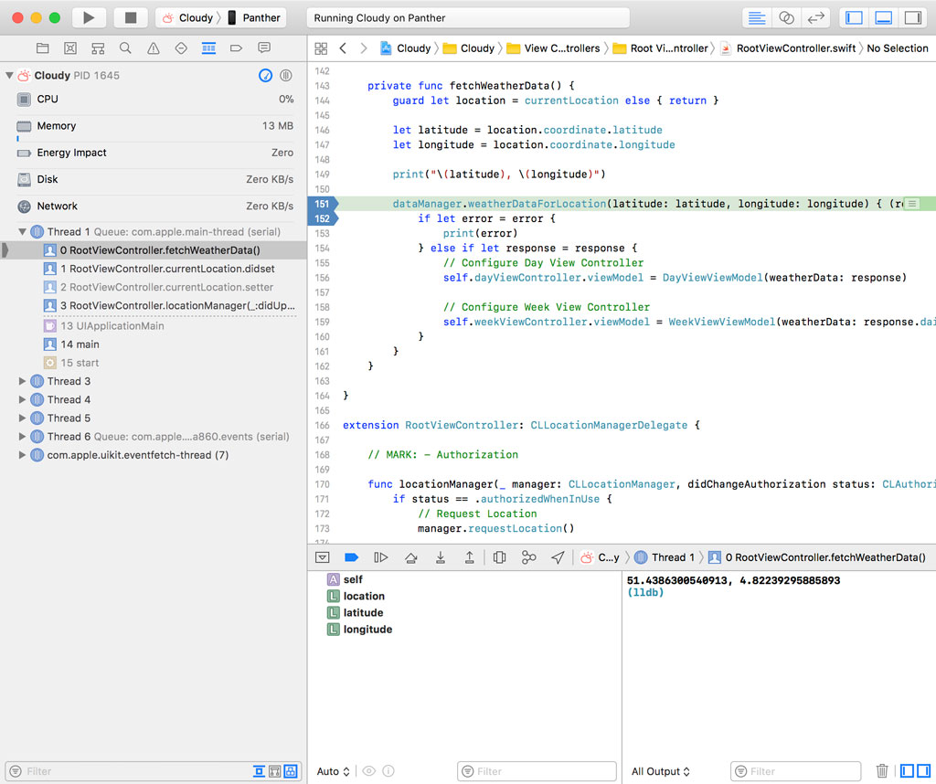The height and width of the screenshot is (784, 936).
Task: Click the Step Into debugger icon
Action: (441, 556)
